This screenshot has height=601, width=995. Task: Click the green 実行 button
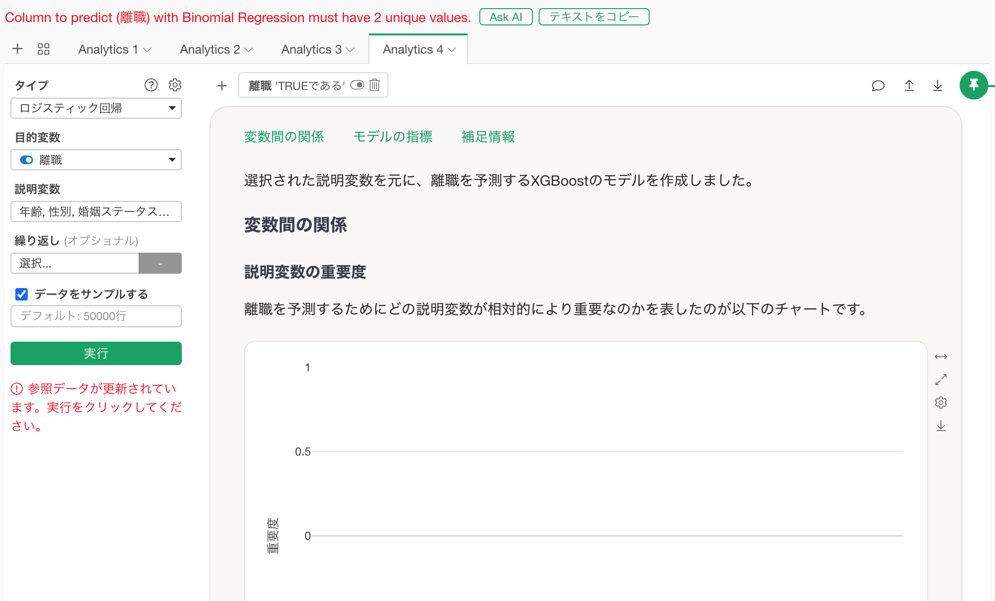[96, 353]
